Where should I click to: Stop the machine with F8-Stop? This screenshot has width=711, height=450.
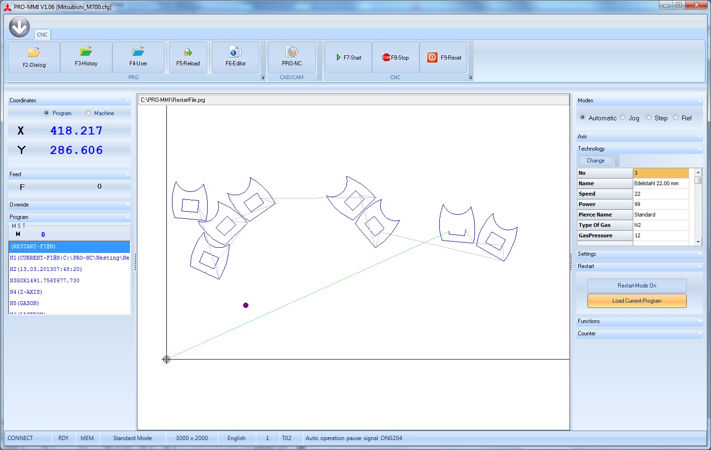(x=396, y=58)
